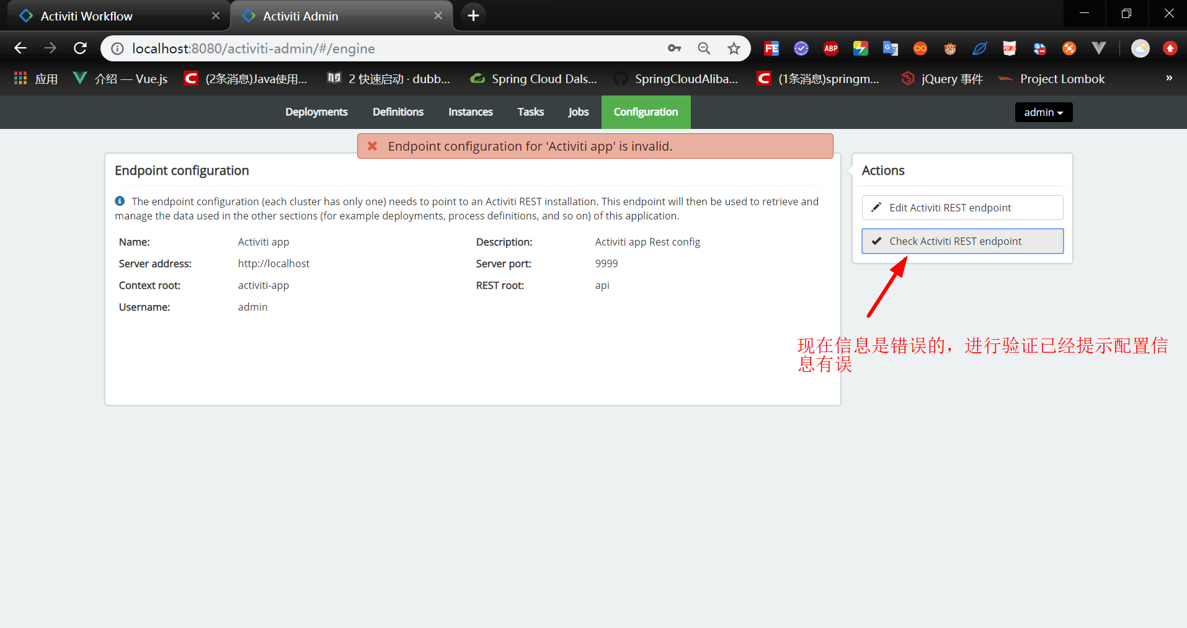Click the browser forward arrow

(50, 48)
